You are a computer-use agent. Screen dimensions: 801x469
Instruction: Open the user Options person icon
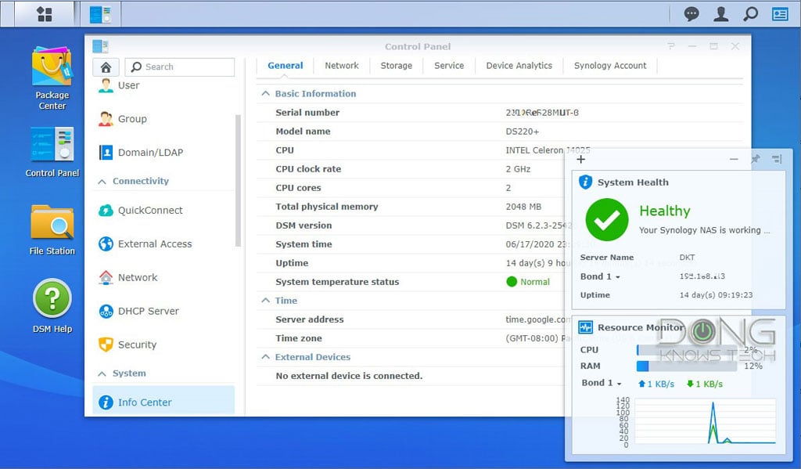click(x=720, y=14)
